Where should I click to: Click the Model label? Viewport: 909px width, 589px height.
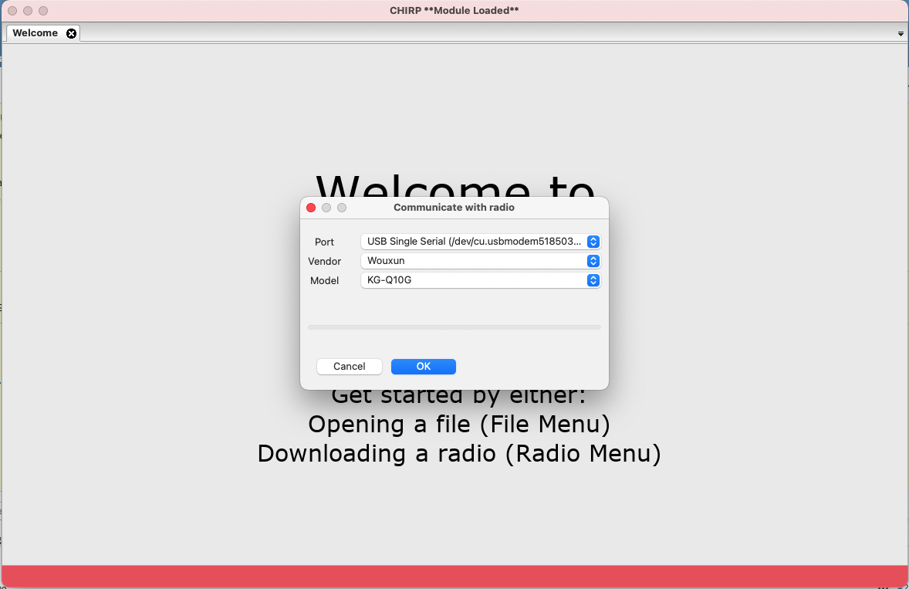(x=325, y=280)
